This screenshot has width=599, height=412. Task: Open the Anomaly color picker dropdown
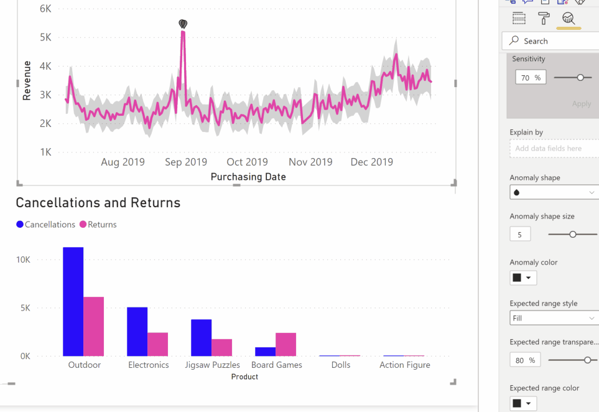(523, 278)
